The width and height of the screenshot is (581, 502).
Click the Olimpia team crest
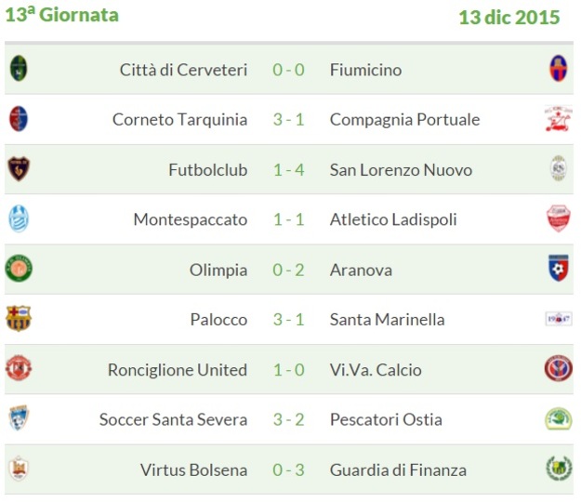[19, 269]
